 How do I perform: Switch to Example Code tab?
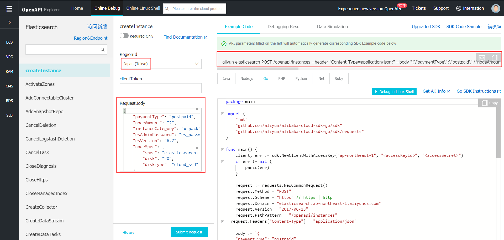(239, 27)
